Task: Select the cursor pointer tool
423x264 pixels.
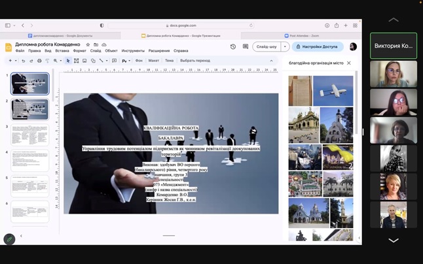Action: [68, 61]
